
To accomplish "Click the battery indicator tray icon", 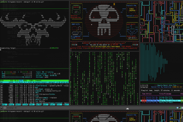I will tap(180, 108).
